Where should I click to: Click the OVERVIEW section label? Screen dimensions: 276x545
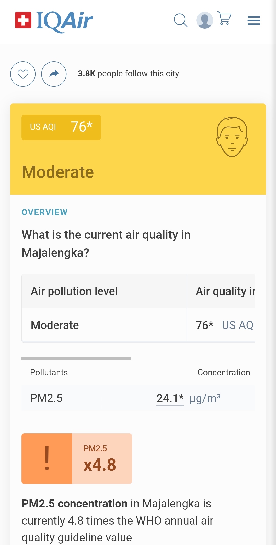pyautogui.click(x=45, y=212)
